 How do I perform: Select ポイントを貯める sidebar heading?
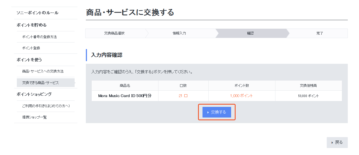pyautogui.click(x=31, y=25)
